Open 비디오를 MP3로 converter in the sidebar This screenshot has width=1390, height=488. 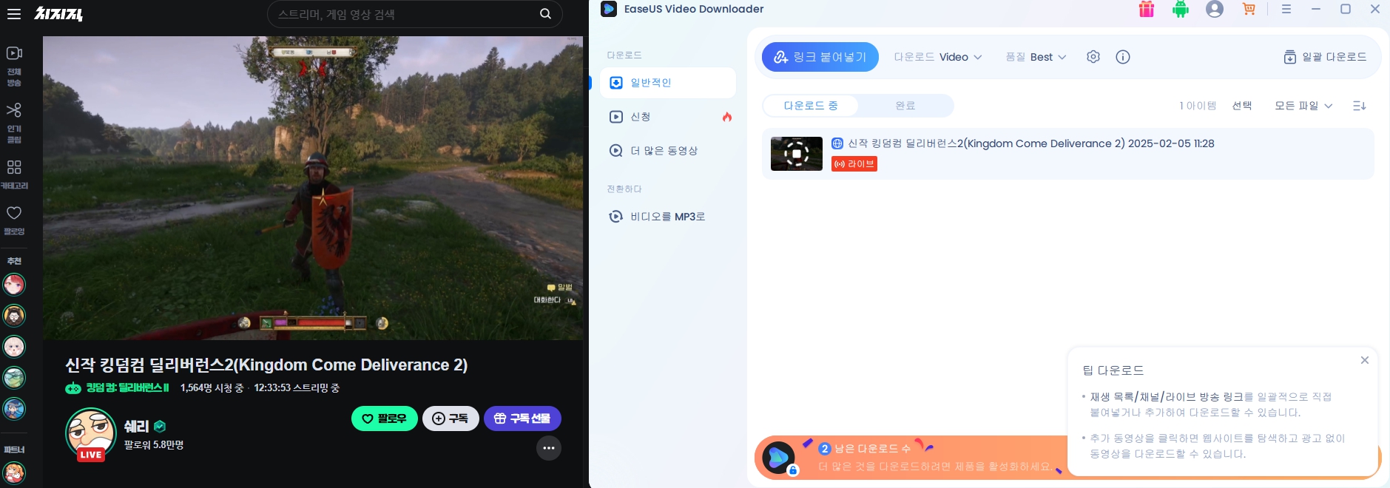668,217
